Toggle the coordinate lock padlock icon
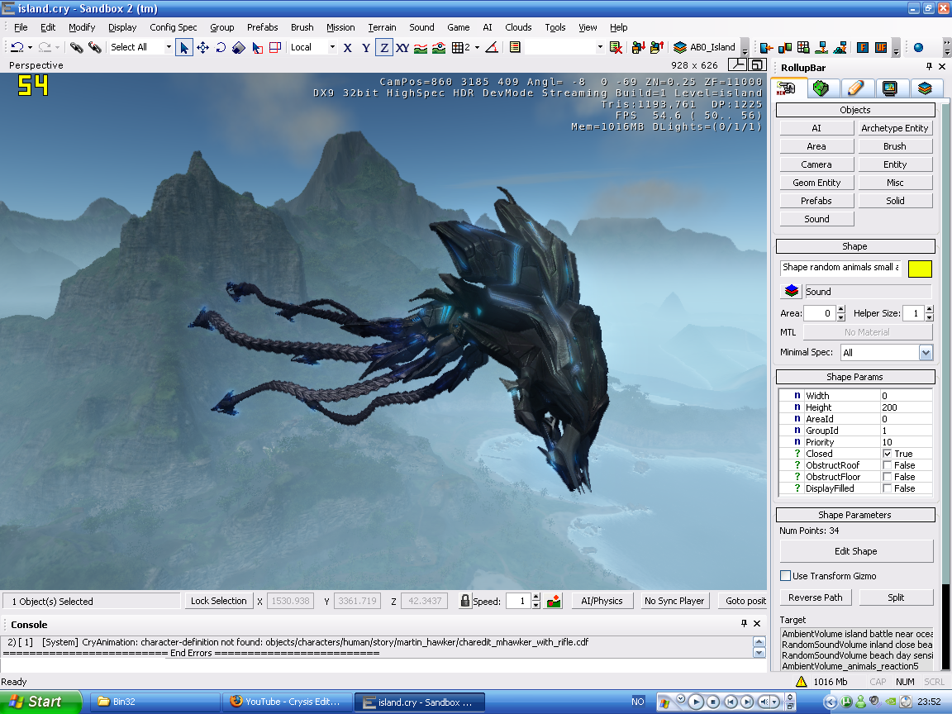The width and height of the screenshot is (952, 714). (464, 601)
